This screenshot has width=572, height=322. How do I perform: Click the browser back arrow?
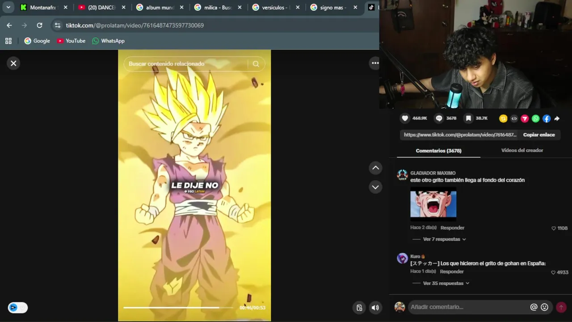(x=9, y=25)
